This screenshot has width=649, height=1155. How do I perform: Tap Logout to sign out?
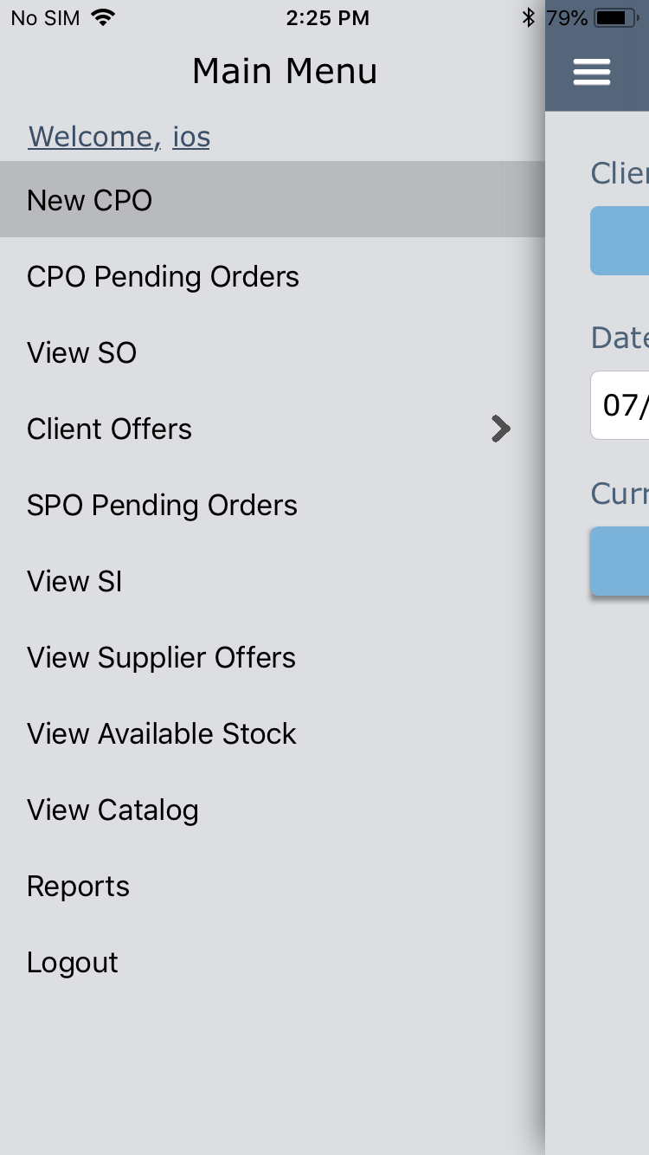coord(73,963)
